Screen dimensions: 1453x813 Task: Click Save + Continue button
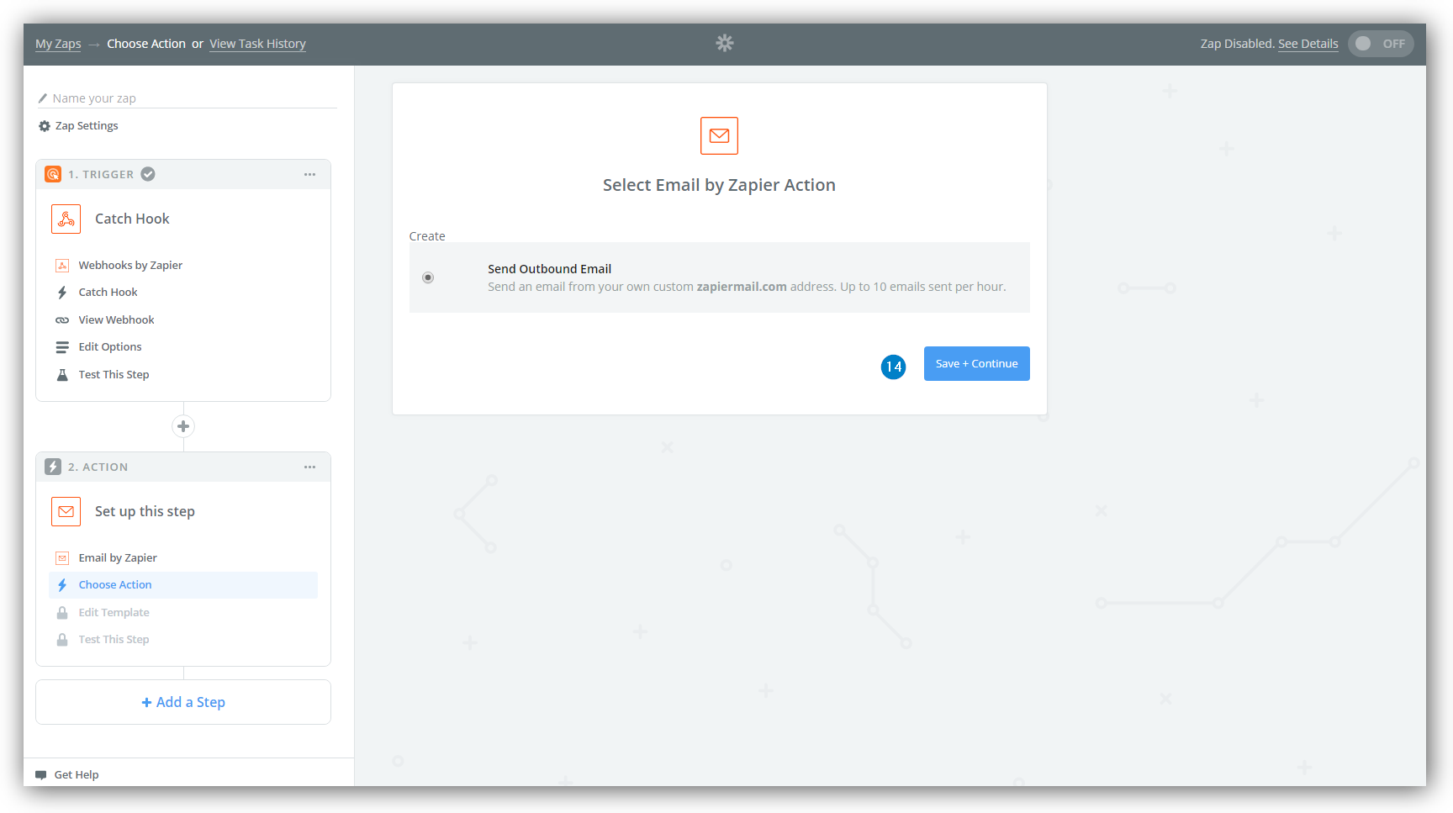(976, 364)
